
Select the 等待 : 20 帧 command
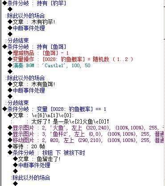(x=26, y=146)
